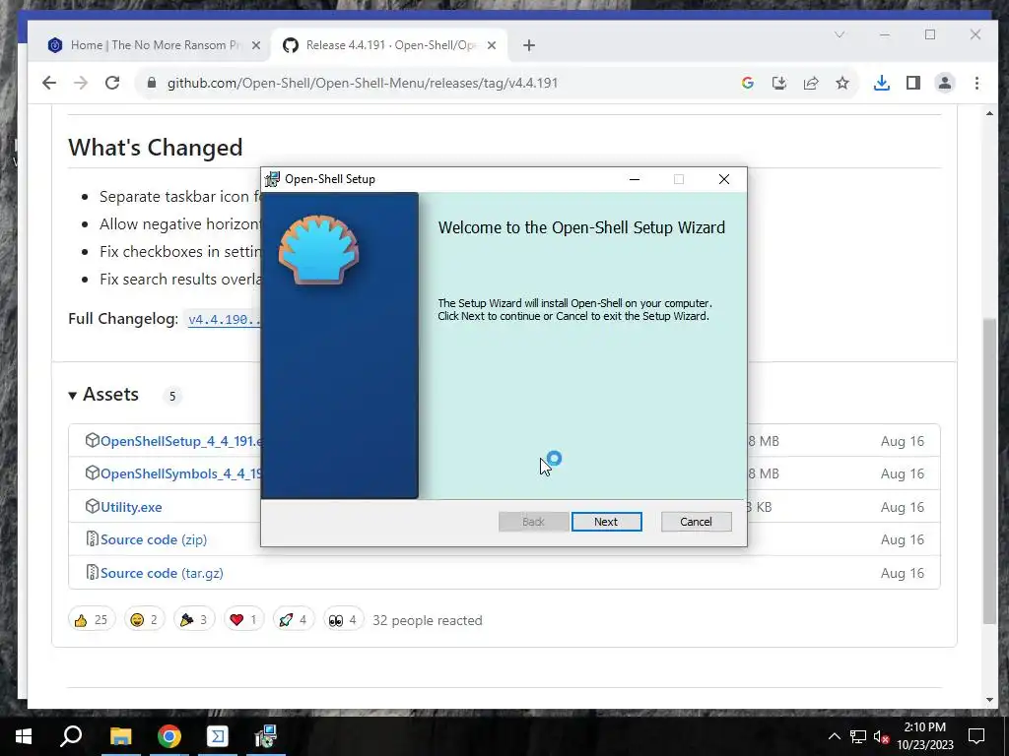
Task: Click the installer icon in taskbar
Action: (266, 736)
